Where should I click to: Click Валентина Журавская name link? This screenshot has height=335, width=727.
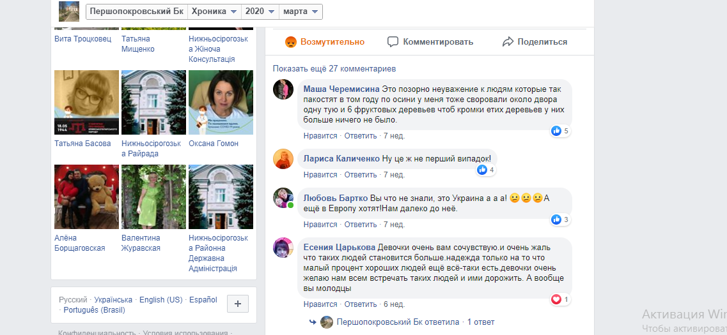tap(141, 243)
